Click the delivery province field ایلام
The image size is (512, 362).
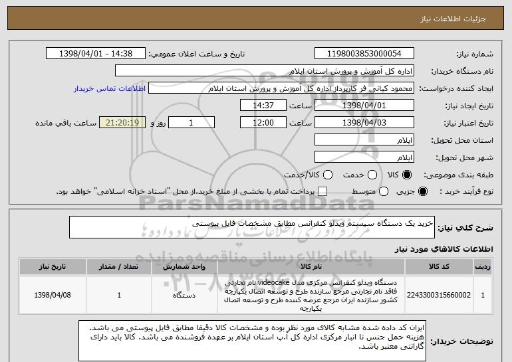click(364, 140)
